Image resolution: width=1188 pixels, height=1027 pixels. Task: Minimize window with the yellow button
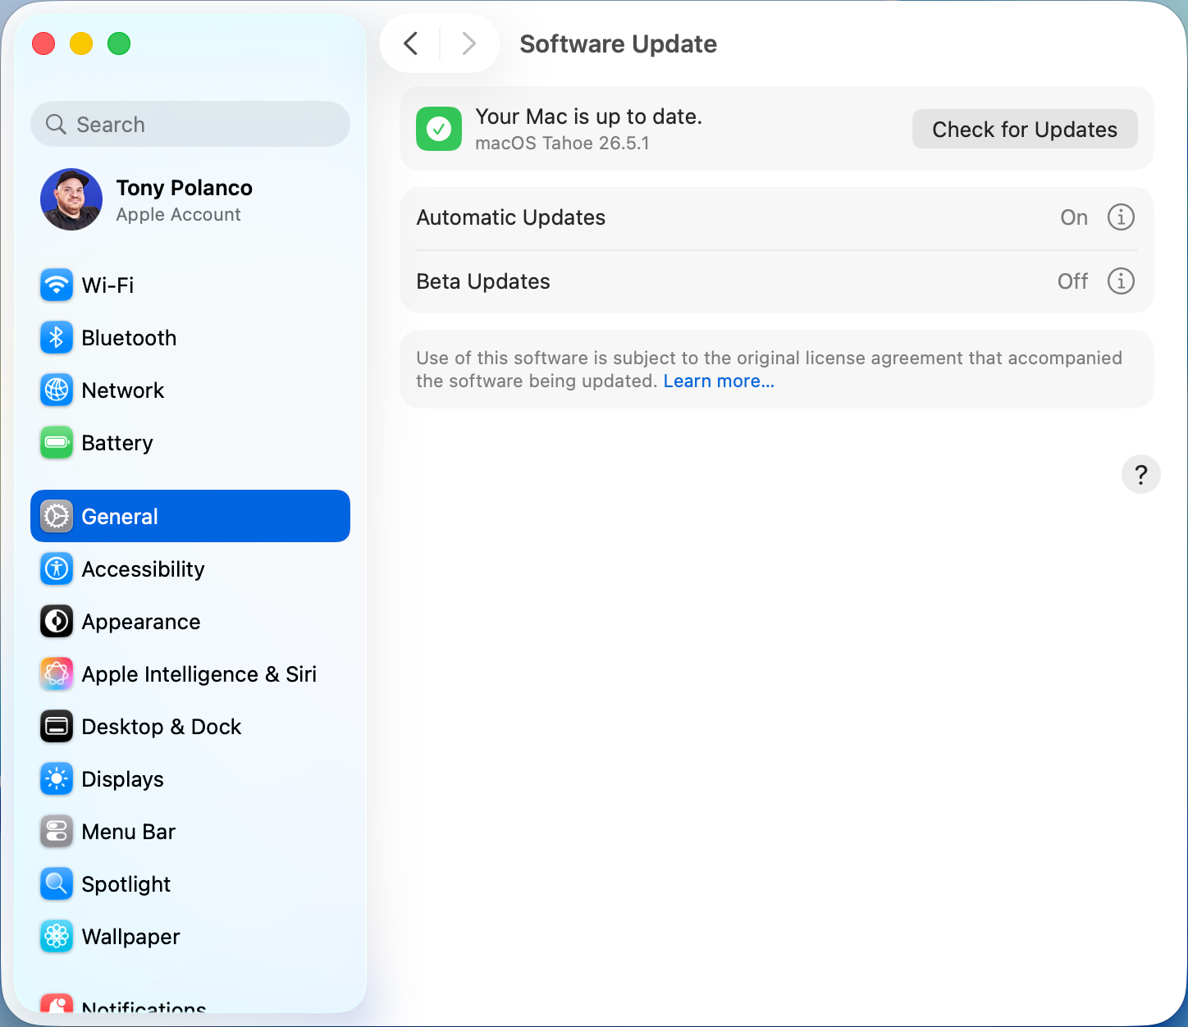81,43
